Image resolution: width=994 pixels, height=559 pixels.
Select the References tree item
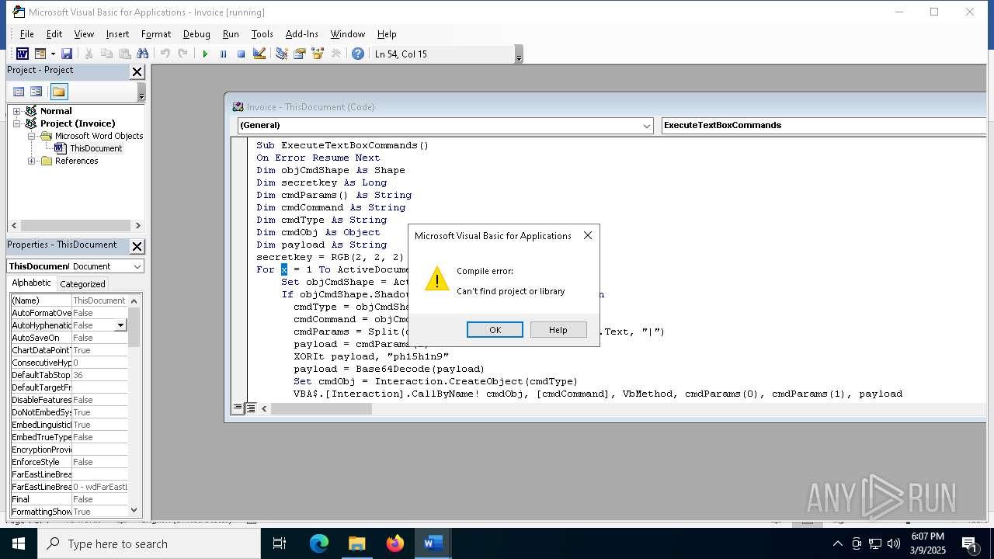[x=76, y=161]
